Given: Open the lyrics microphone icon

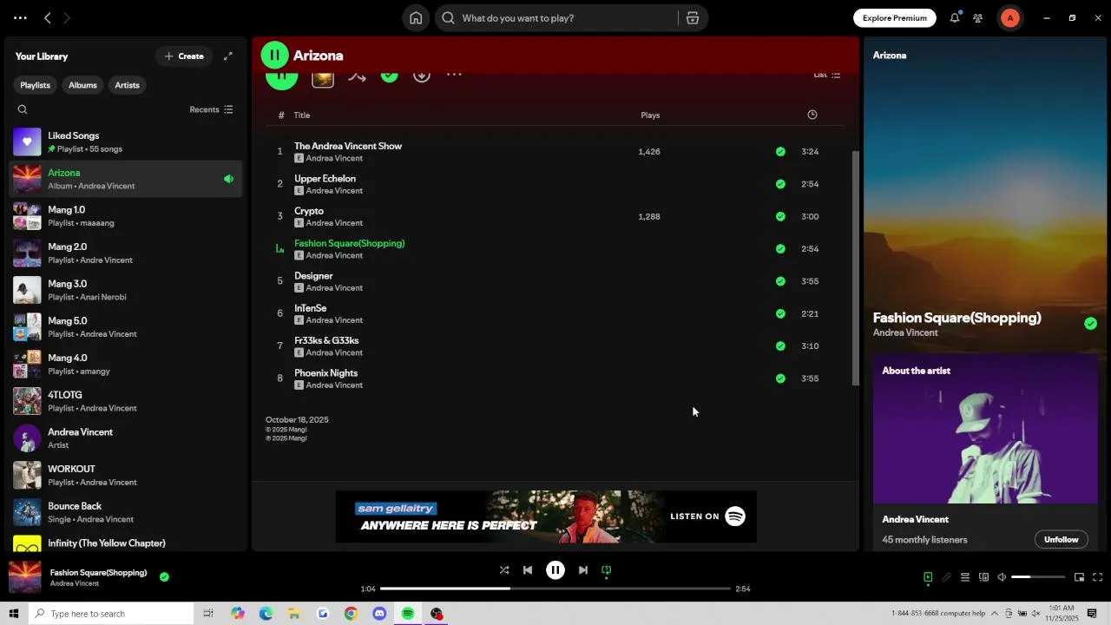Looking at the screenshot, I should (947, 577).
